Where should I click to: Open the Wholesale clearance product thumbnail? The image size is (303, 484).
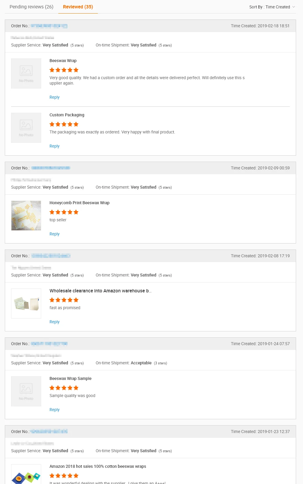(26, 303)
